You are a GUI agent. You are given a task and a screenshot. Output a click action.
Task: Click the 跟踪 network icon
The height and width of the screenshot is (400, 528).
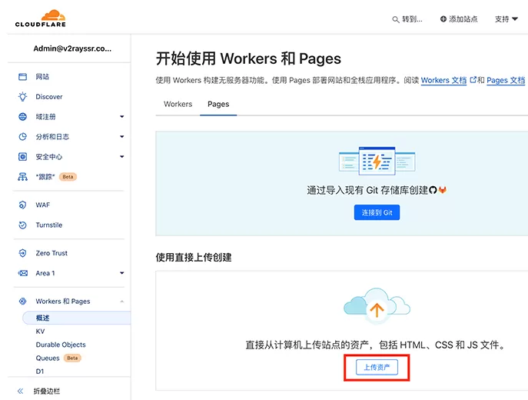tap(22, 177)
